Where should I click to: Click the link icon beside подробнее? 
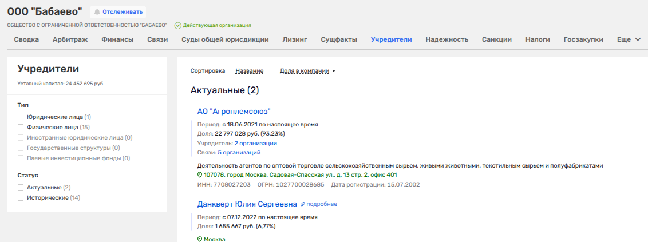coord(303,204)
